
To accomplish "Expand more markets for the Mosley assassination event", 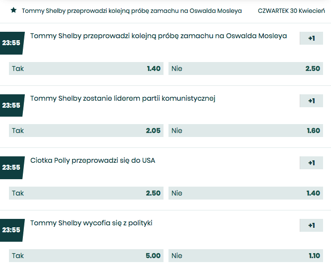I will (x=311, y=38).
